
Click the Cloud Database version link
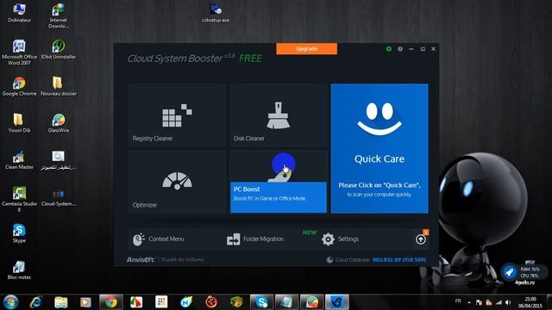pos(399,260)
